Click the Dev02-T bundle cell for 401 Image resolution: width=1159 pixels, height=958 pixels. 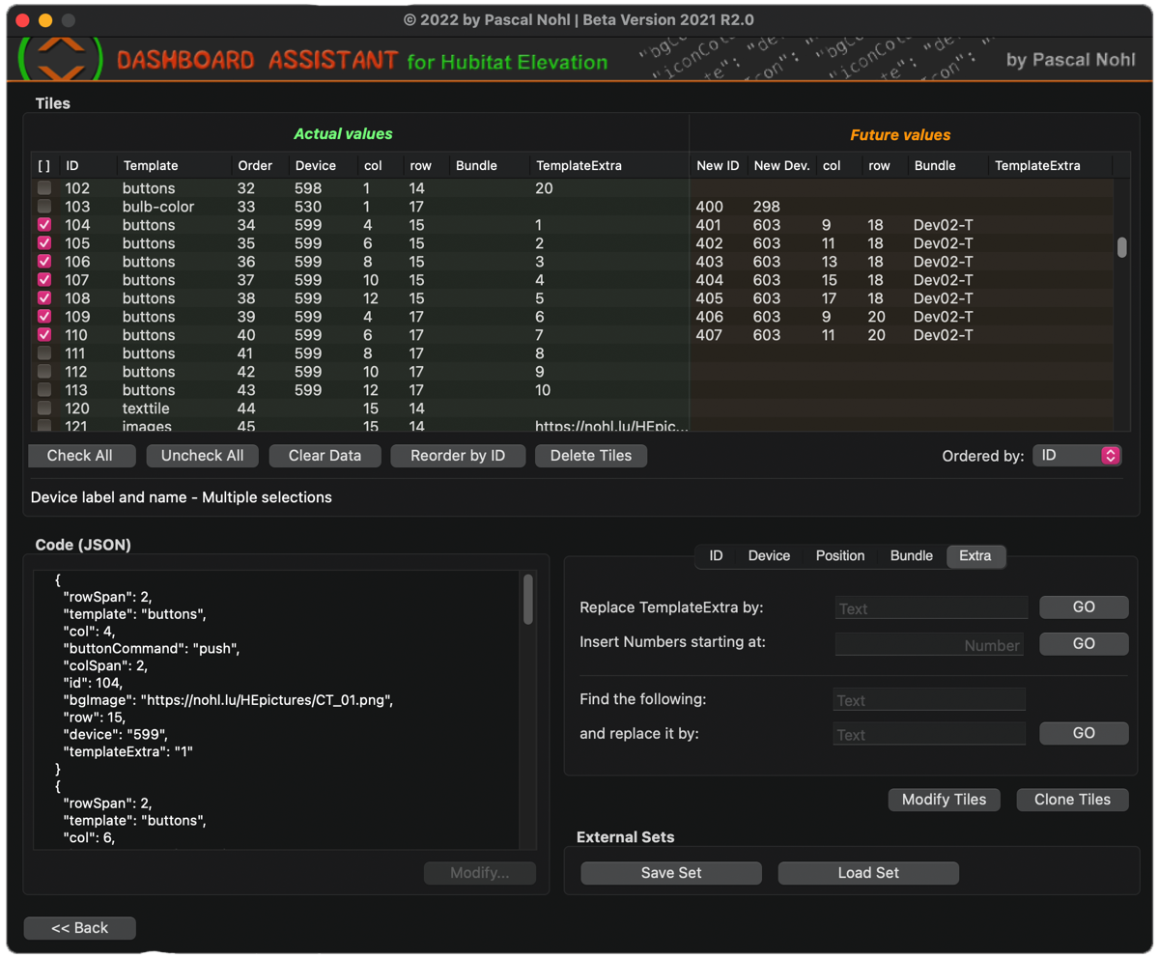[943, 225]
